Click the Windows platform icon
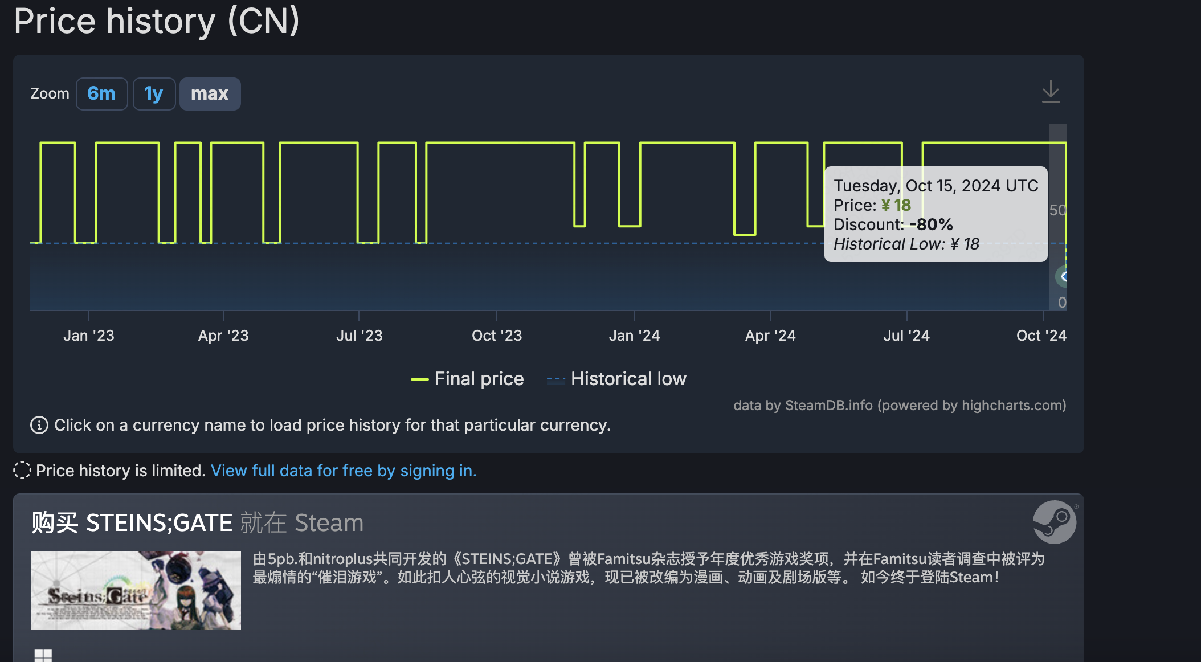The height and width of the screenshot is (662, 1201). tap(43, 655)
